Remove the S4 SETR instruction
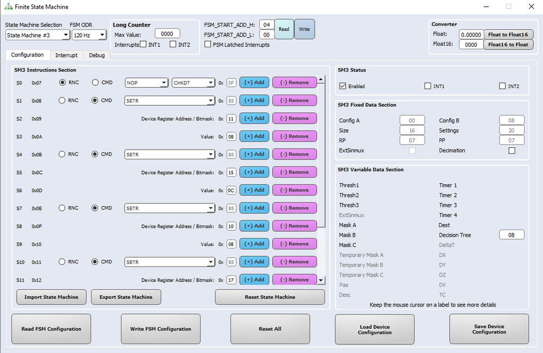Screen dimensions: 543x353 click(x=295, y=154)
